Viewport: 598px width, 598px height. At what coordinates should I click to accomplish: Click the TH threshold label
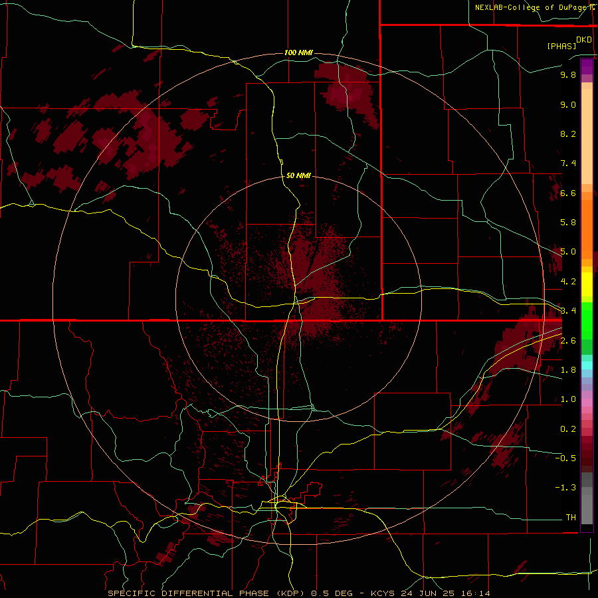571,518
